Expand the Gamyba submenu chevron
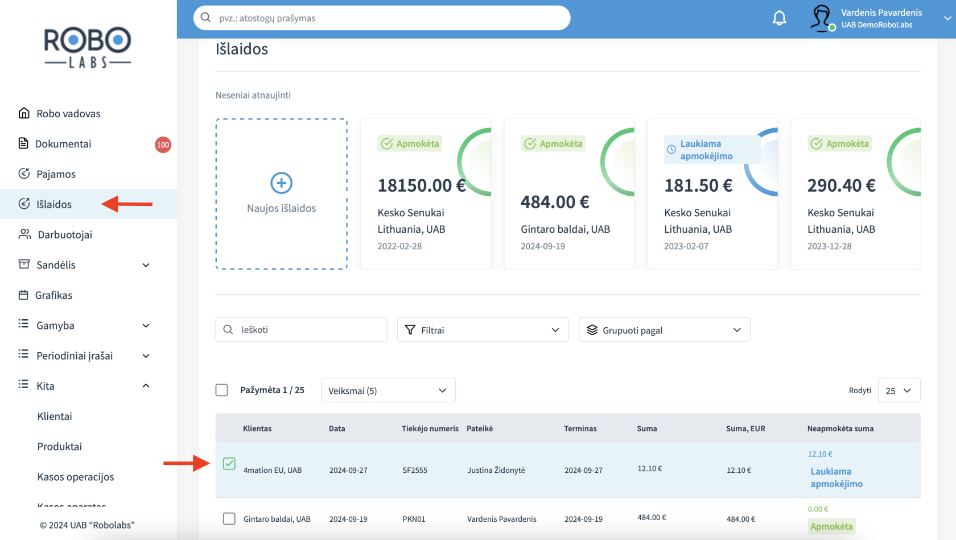The image size is (956, 540). click(146, 325)
